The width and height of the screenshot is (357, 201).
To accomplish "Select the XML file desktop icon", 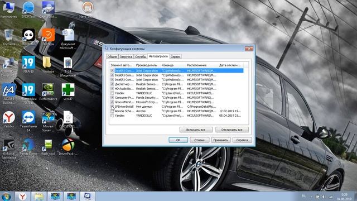I will pyautogui.click(x=68, y=119).
